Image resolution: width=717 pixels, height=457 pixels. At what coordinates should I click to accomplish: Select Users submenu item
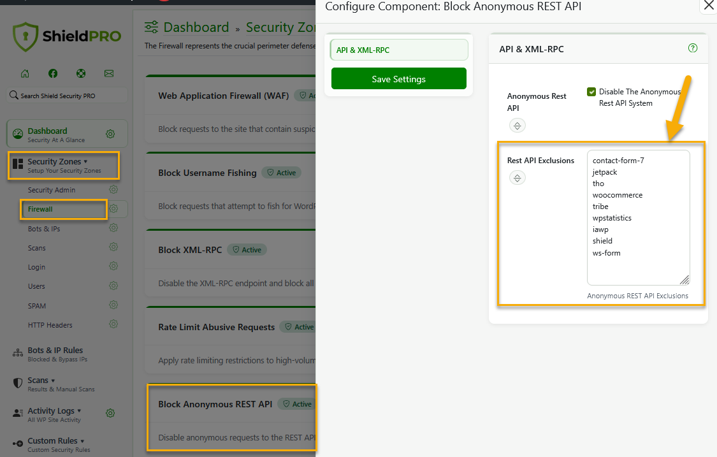(36, 286)
